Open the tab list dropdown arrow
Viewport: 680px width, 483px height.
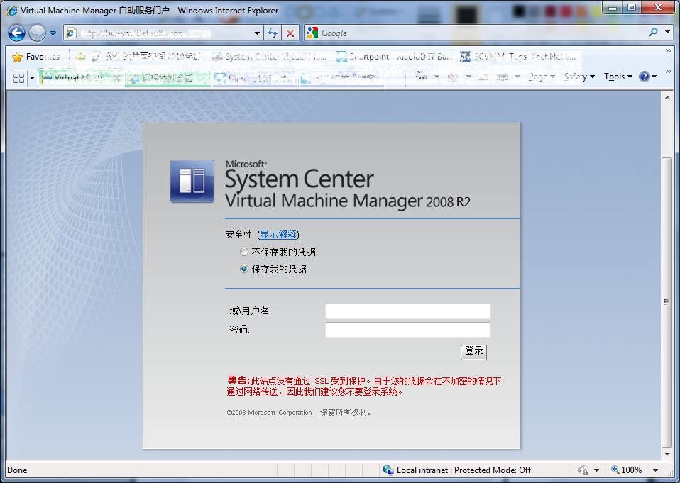(x=32, y=79)
